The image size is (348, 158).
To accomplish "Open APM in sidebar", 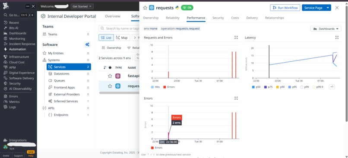I will click(12, 67).
